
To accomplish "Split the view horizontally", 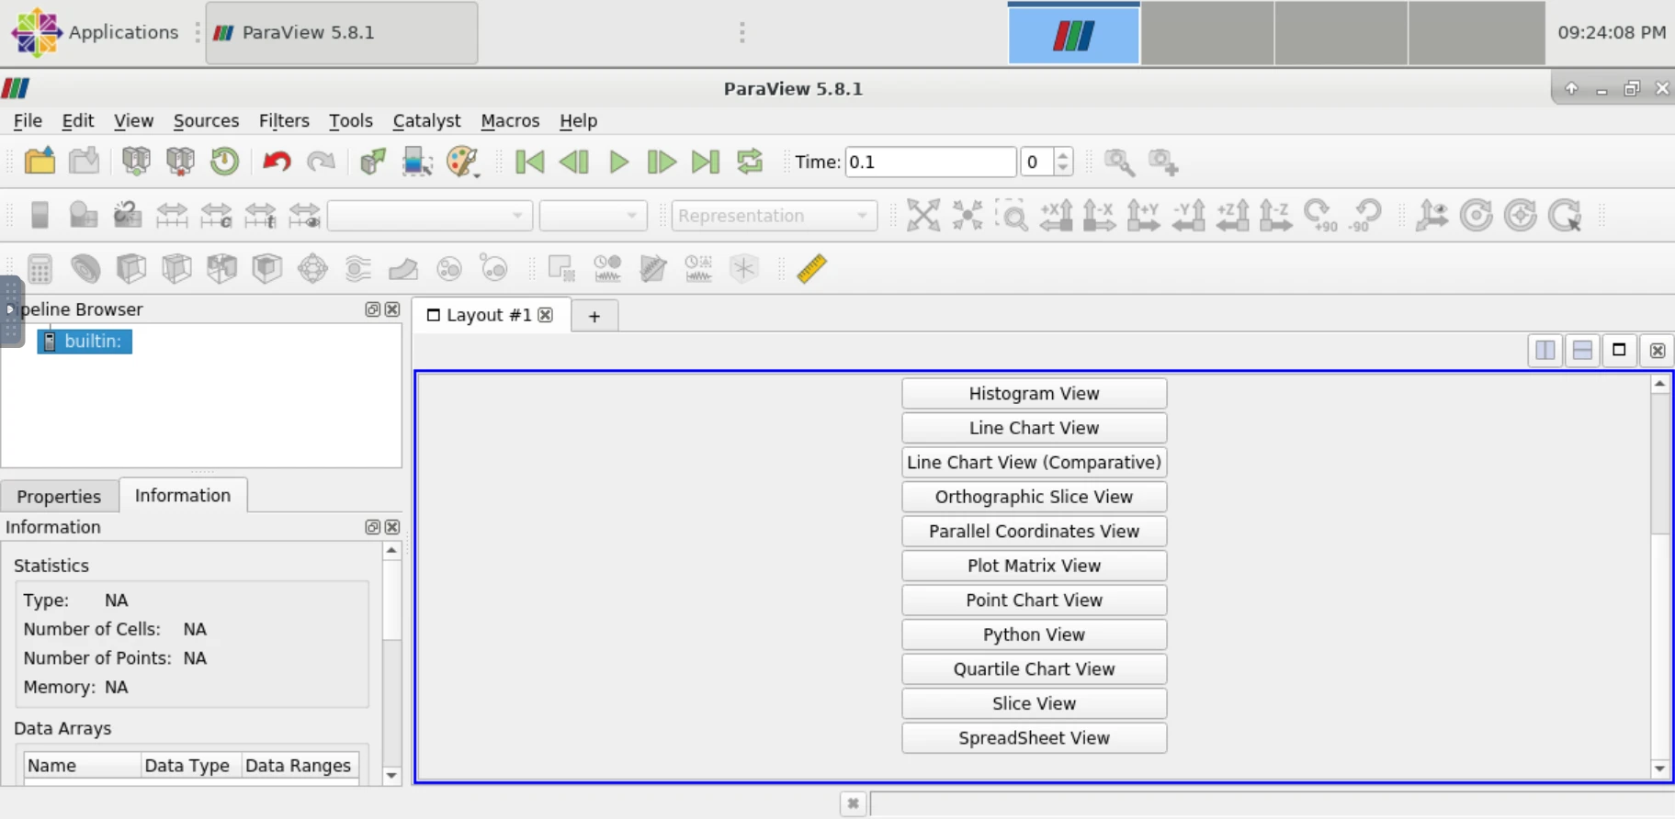I will click(x=1545, y=351).
